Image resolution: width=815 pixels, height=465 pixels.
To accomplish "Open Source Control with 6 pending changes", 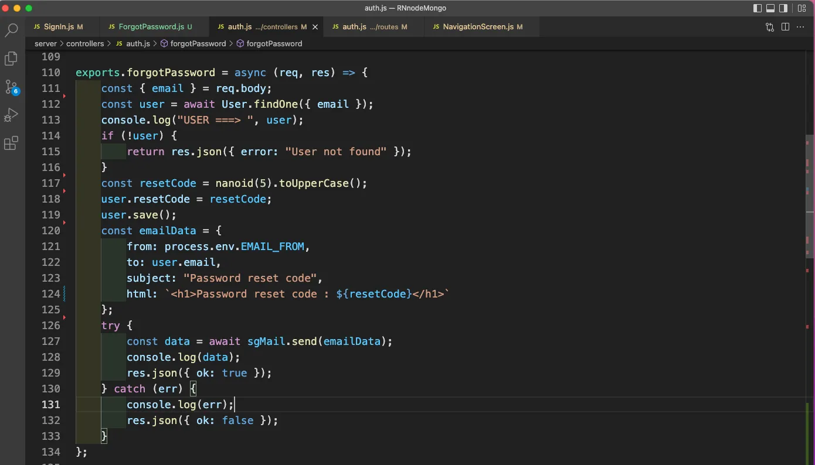I will [x=11, y=87].
